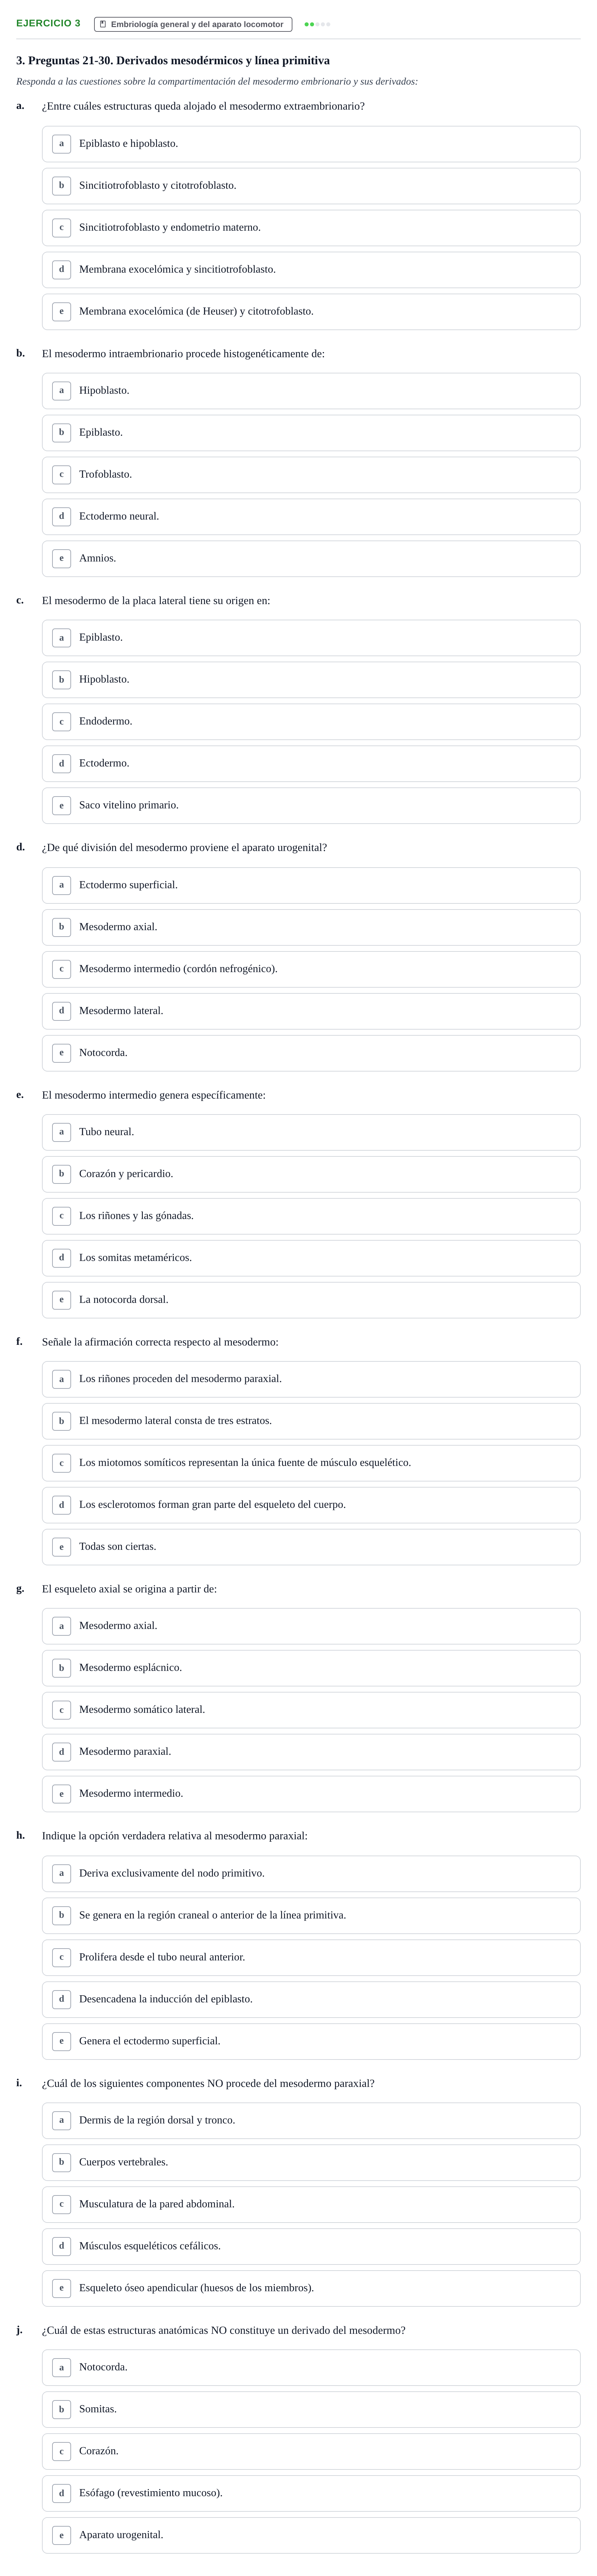
Task: Select 'Los riñones y las gónadas.' answer
Action: [311, 1216]
